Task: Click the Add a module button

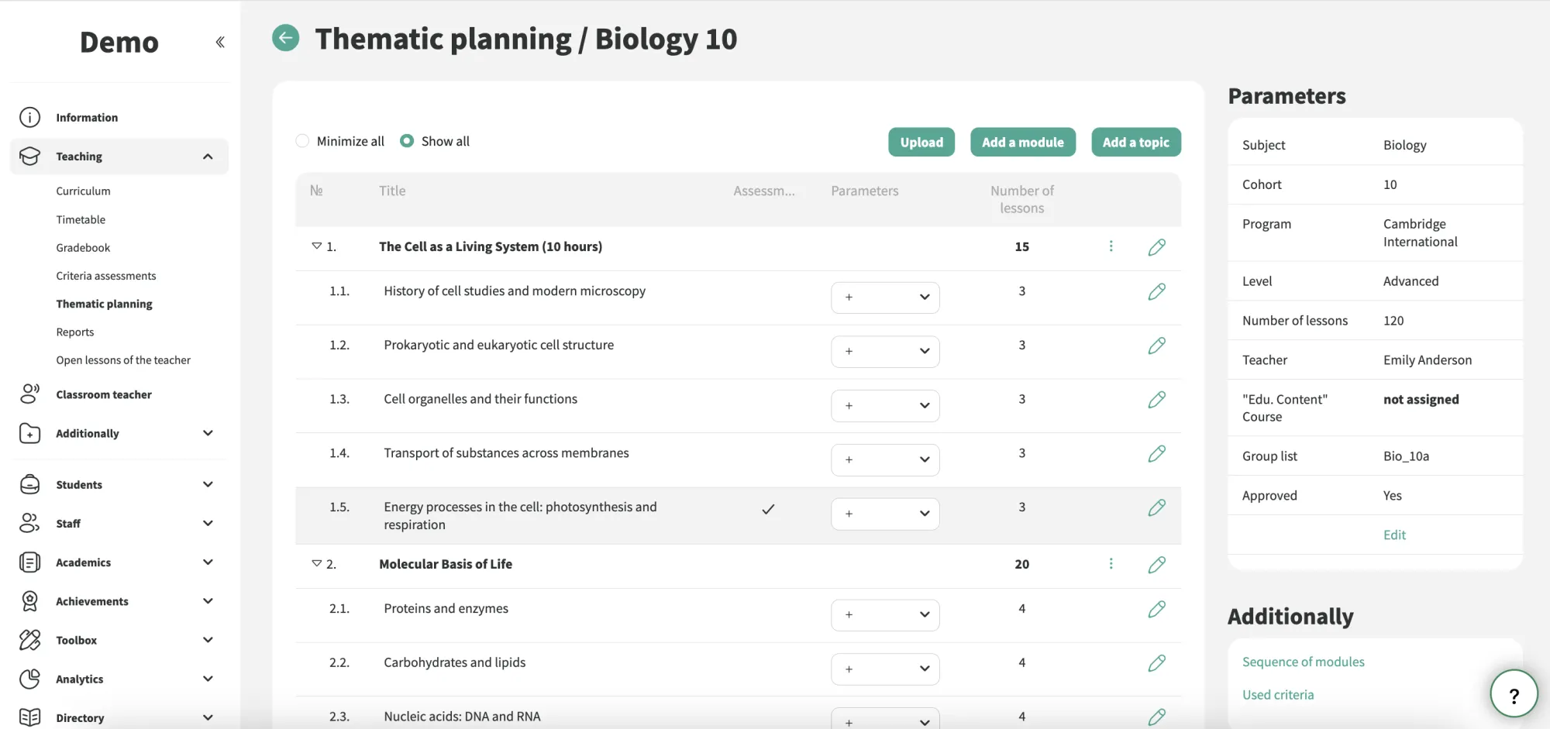Action: pyautogui.click(x=1022, y=143)
